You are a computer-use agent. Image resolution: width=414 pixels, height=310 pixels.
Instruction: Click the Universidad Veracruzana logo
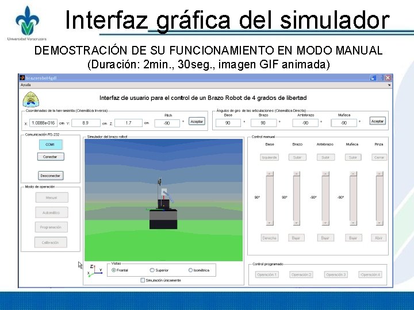pos(27,23)
